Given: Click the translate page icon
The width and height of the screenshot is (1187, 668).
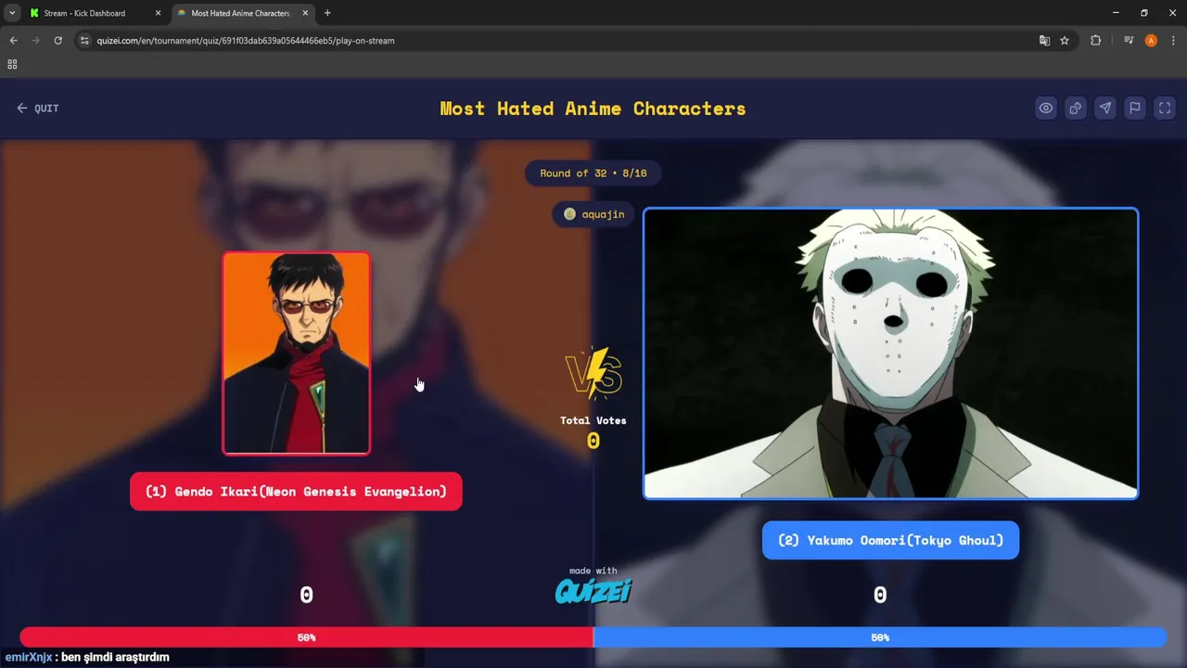Looking at the screenshot, I should (1045, 41).
